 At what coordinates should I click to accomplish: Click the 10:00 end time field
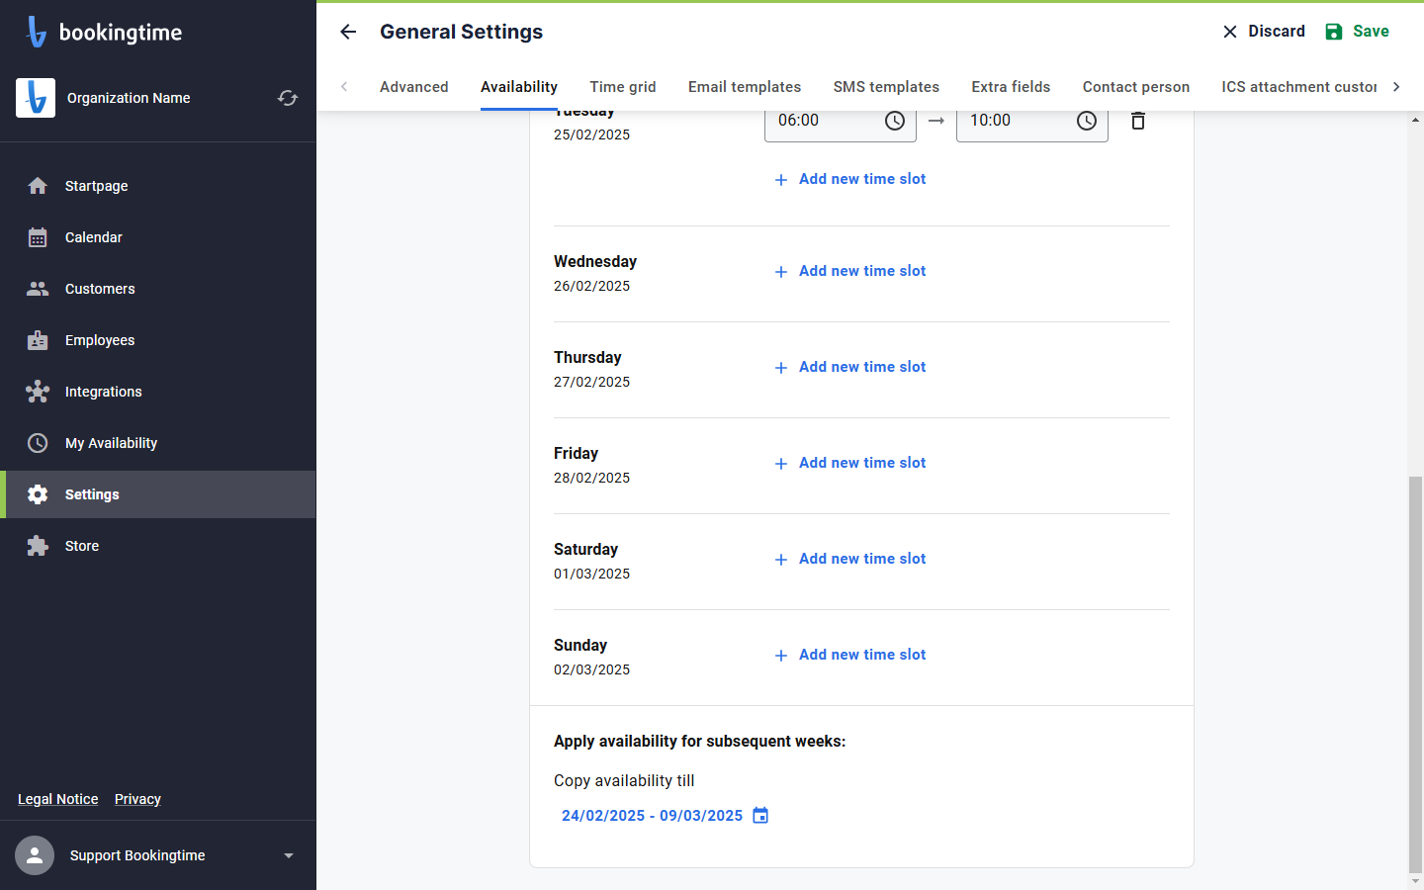point(1032,121)
